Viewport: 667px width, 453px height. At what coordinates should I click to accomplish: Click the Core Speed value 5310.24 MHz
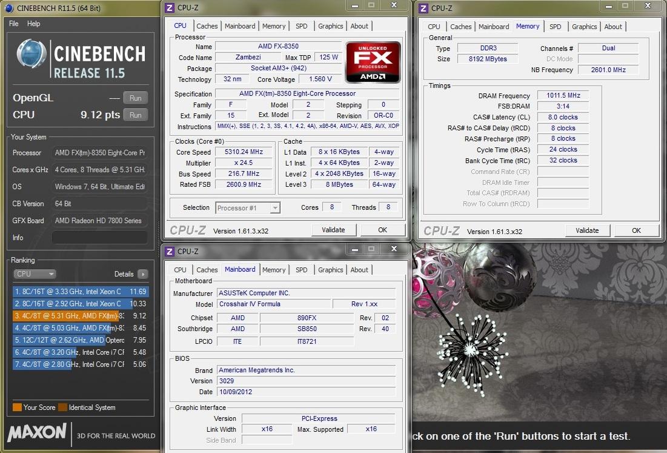(244, 152)
